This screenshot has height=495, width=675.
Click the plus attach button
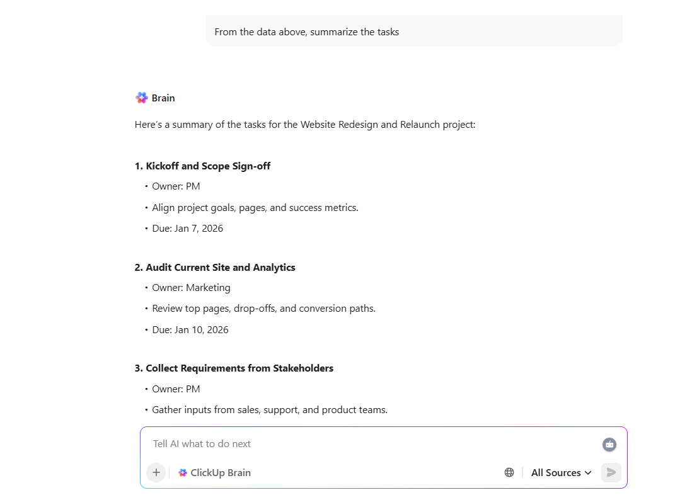156,472
